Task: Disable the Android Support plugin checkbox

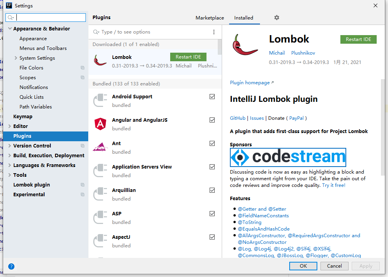Action: coord(212,96)
